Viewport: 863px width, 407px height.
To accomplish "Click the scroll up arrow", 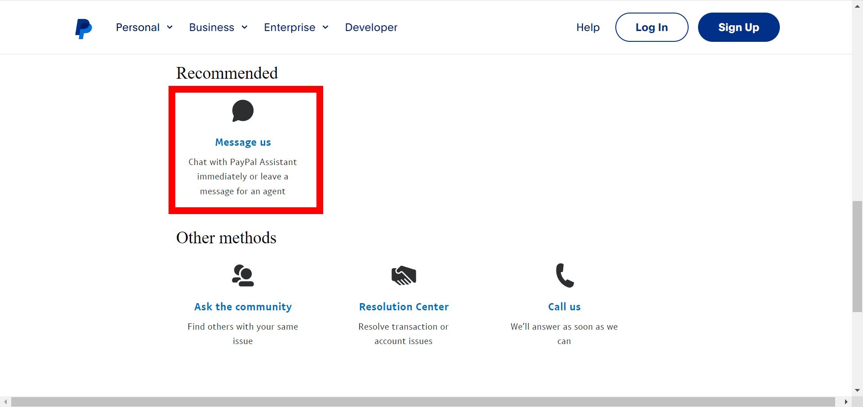I will click(x=857, y=6).
